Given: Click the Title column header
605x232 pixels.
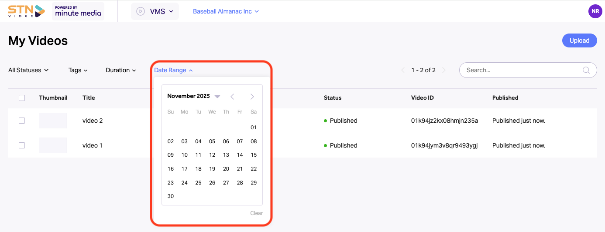Looking at the screenshot, I should click(89, 98).
